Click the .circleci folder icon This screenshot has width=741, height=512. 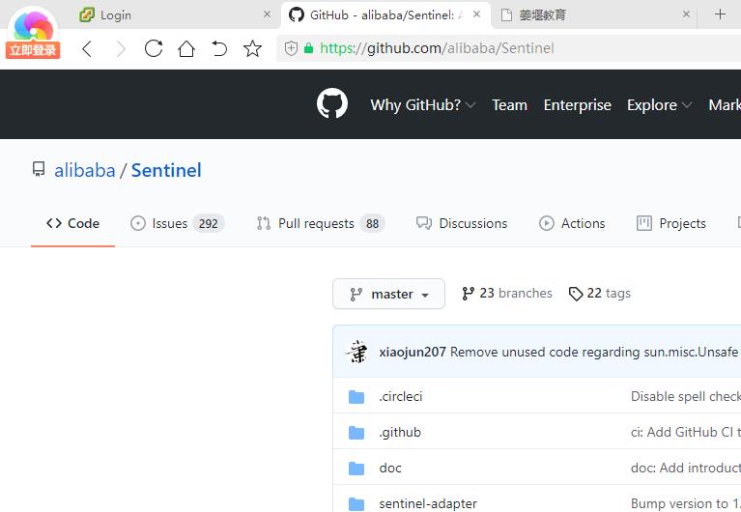tap(356, 397)
